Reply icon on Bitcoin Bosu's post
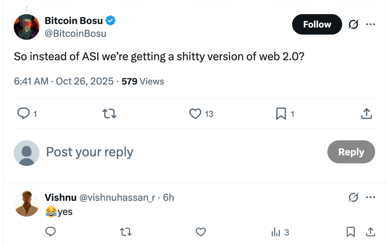 [24, 114]
